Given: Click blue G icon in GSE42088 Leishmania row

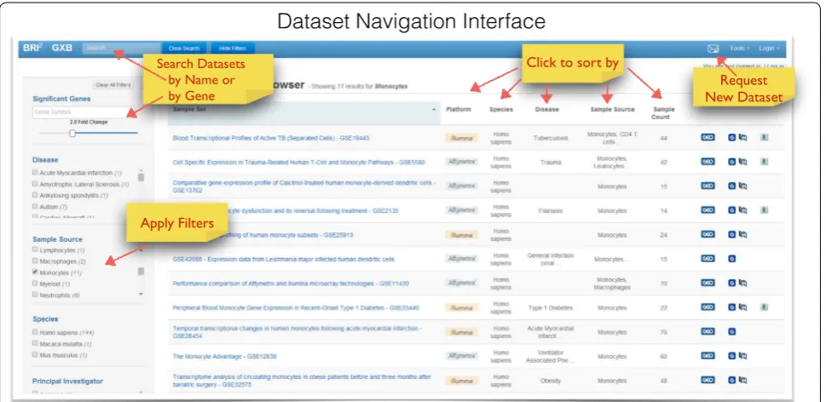Looking at the screenshot, I should pyautogui.click(x=731, y=258).
